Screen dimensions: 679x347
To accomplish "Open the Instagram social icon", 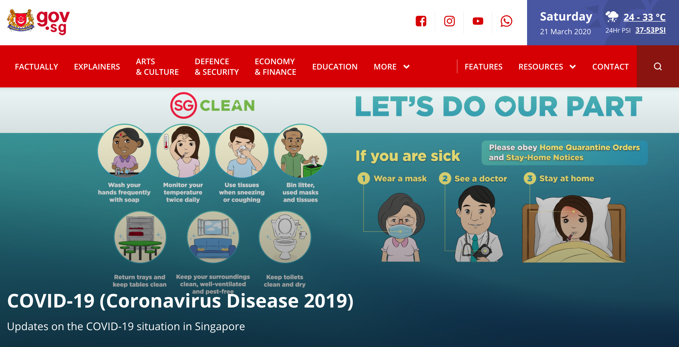I will 449,21.
